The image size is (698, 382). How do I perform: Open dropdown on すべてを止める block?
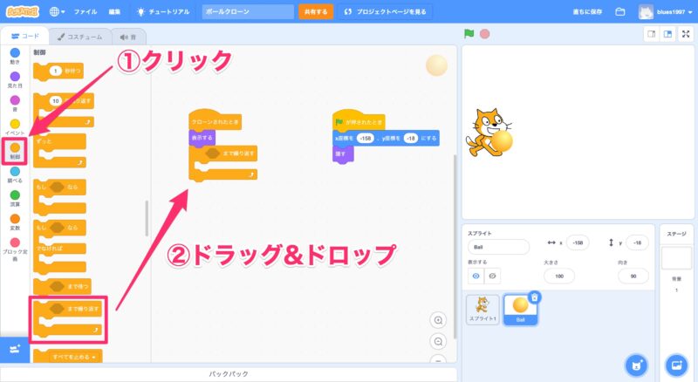point(90,356)
